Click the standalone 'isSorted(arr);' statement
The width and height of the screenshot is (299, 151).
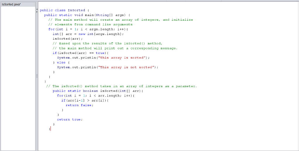68,39
